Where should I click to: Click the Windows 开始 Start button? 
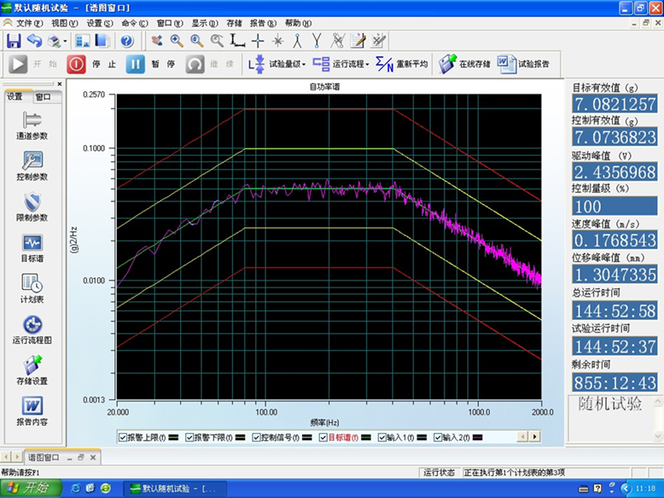click(x=28, y=489)
